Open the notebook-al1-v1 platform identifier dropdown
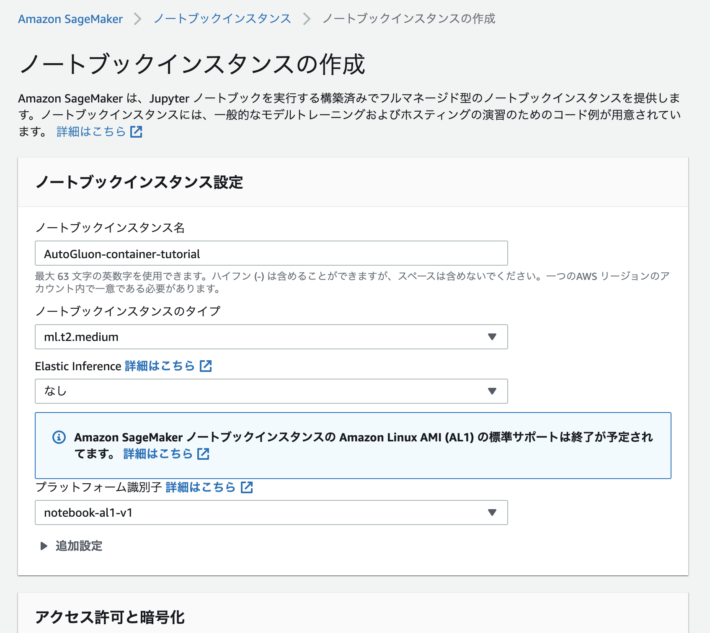Image resolution: width=710 pixels, height=633 pixels. click(x=271, y=513)
